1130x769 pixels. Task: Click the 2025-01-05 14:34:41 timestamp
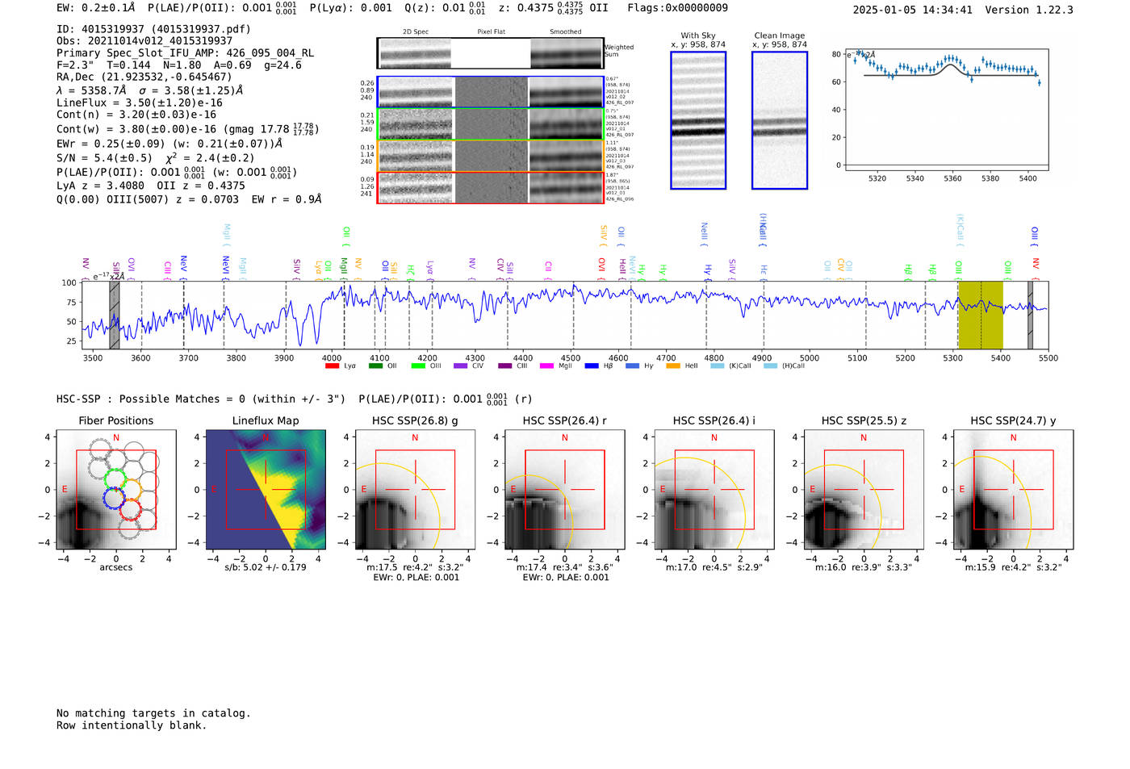(x=912, y=10)
